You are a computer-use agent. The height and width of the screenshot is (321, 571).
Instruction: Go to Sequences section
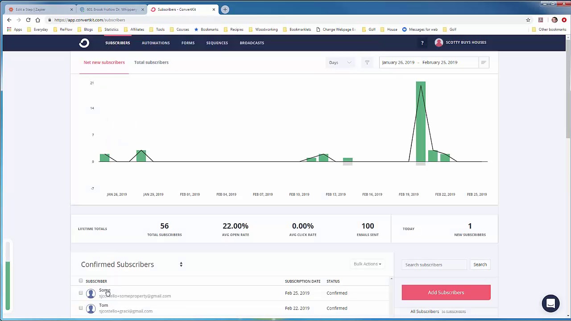pos(217,43)
